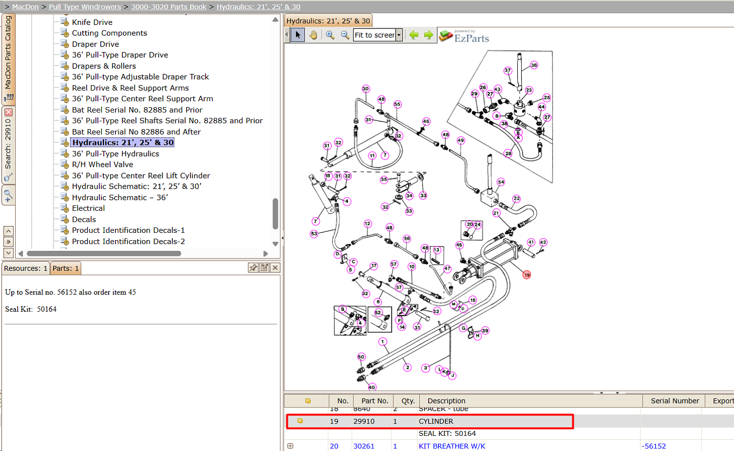Image resolution: width=734 pixels, height=451 pixels.
Task: Select the Hydraulics: 21', 25' & 30 diagram tab
Action: [x=328, y=21]
